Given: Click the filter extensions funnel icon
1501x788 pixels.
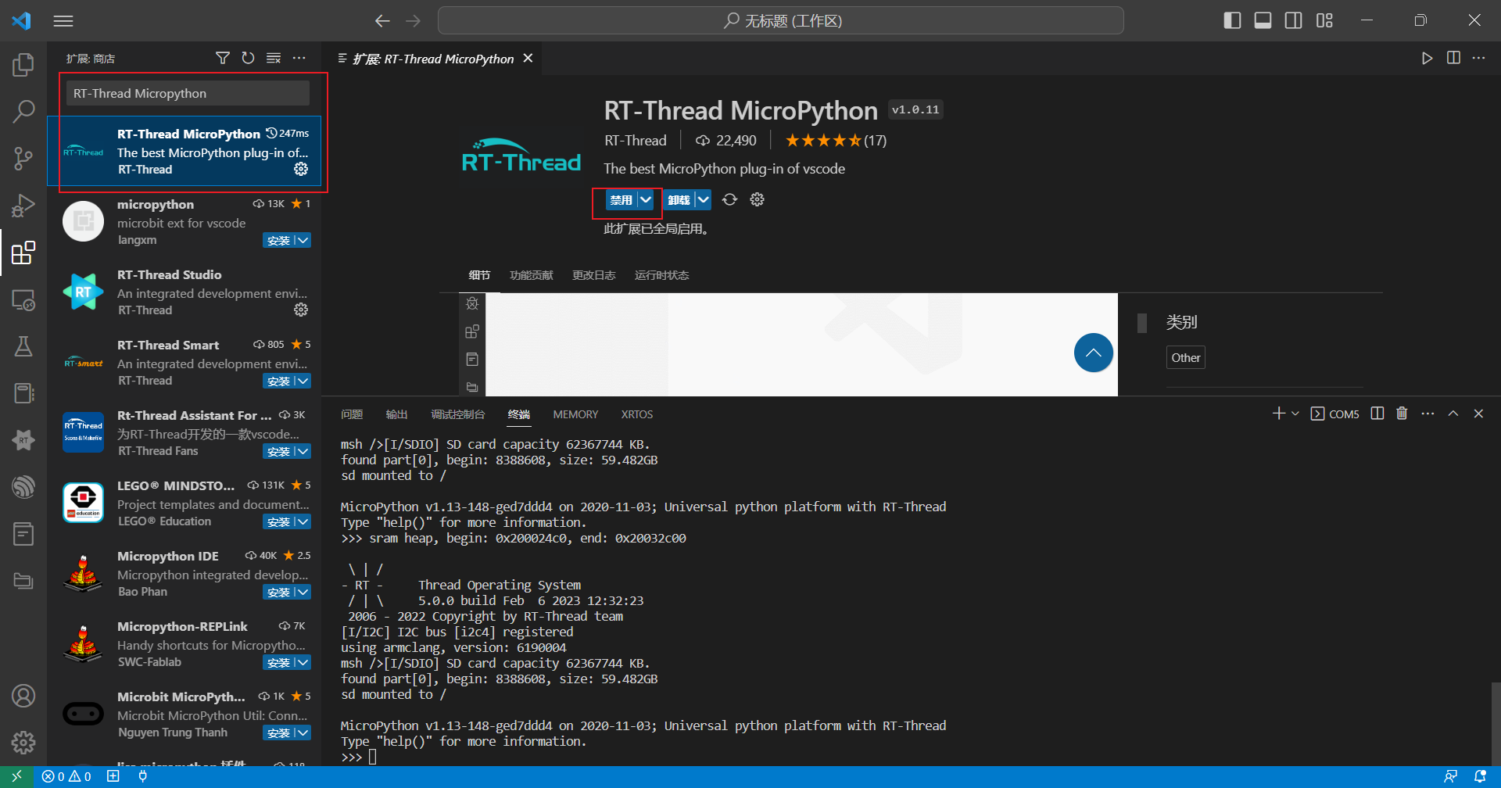Looking at the screenshot, I should 223,58.
